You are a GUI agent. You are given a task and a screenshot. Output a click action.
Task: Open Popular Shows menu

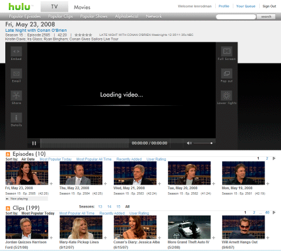(x=93, y=16)
